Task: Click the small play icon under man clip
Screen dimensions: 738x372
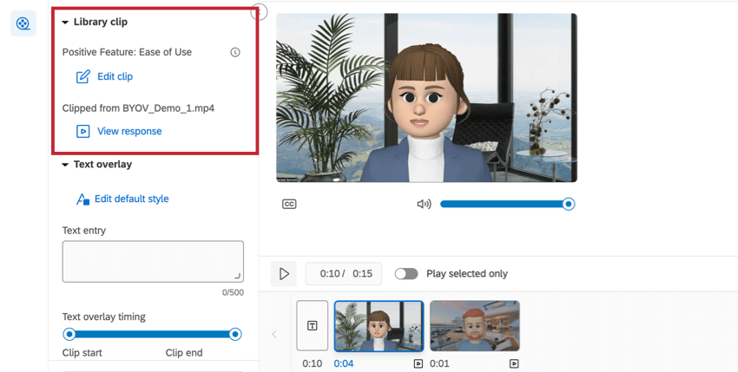Action: tap(514, 363)
